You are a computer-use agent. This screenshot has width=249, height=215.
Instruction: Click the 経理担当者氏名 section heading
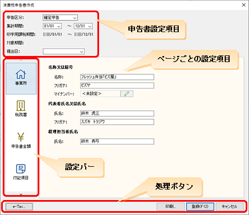click(63, 132)
